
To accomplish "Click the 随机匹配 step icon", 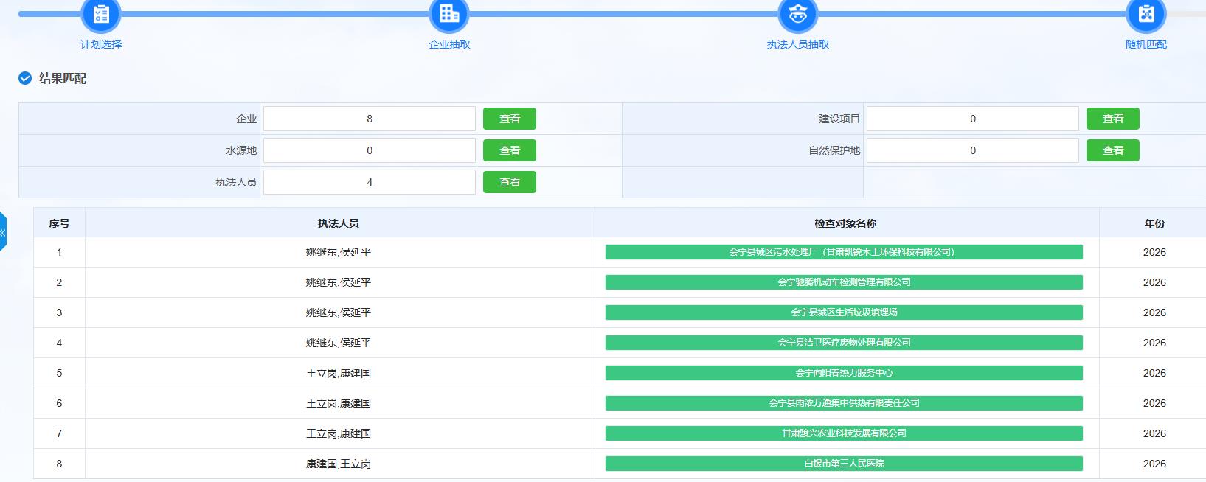I will coord(1146,13).
